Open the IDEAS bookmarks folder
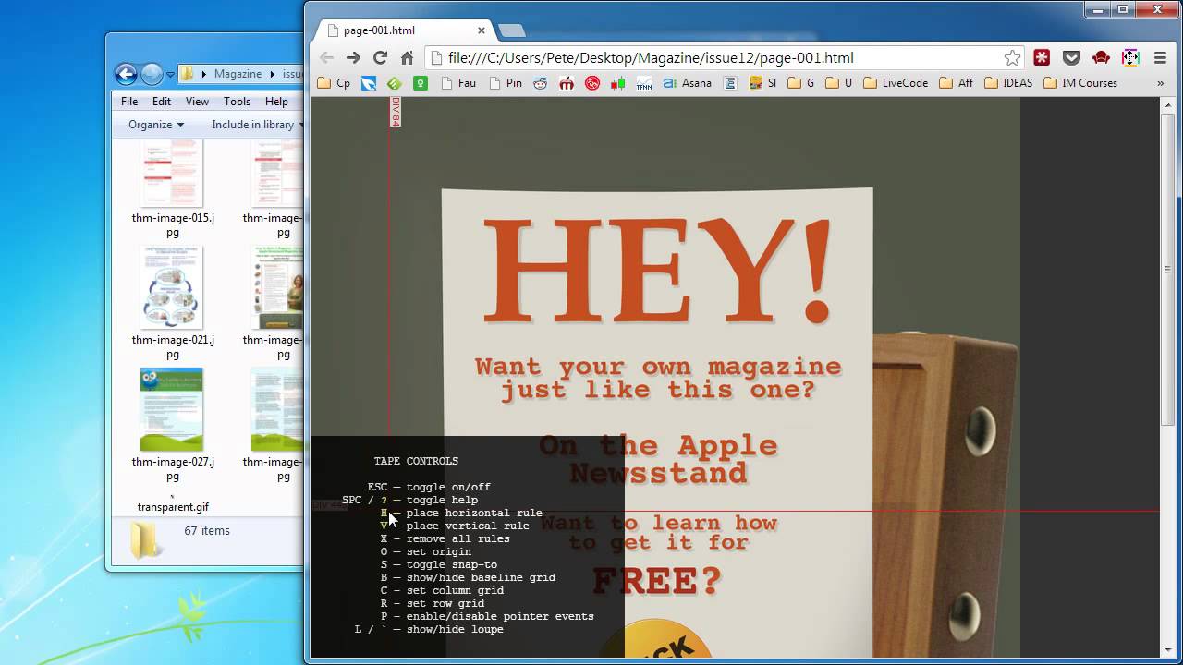Viewport: 1183px width, 665px height. click(1009, 83)
